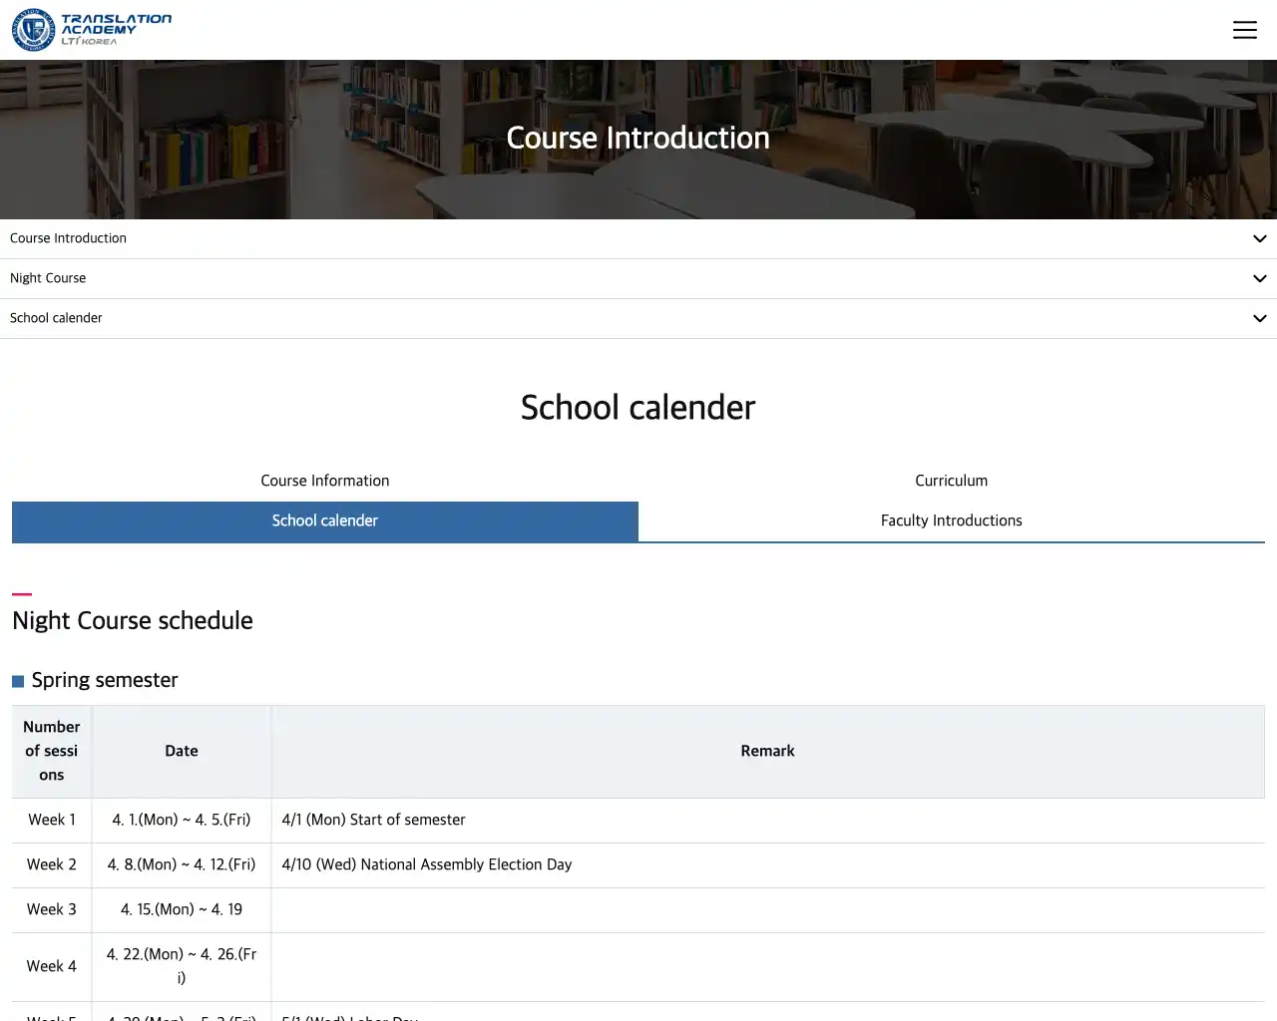Select the National Assembly Election Day remark
The width and height of the screenshot is (1277, 1021).
click(426, 864)
